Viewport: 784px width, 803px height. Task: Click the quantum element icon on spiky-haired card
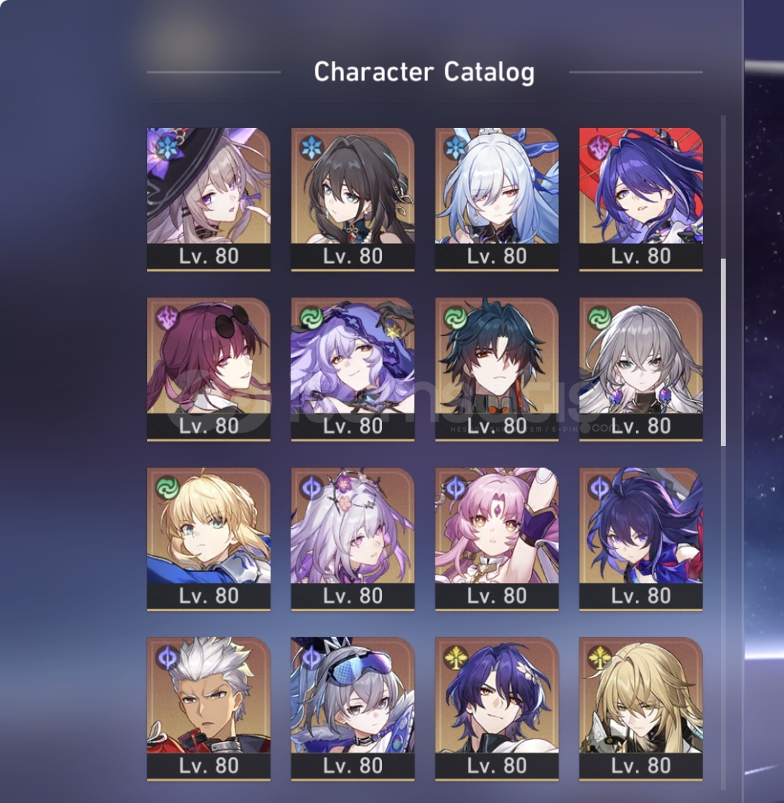pyautogui.click(x=166, y=657)
